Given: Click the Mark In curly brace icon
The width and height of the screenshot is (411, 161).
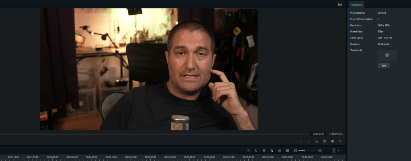Looking at the screenshot, I should point(301,141).
